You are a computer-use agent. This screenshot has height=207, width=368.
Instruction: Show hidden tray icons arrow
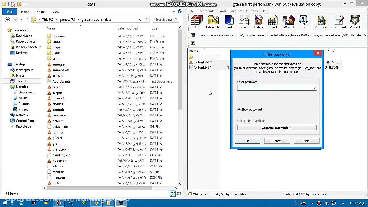click(313, 203)
